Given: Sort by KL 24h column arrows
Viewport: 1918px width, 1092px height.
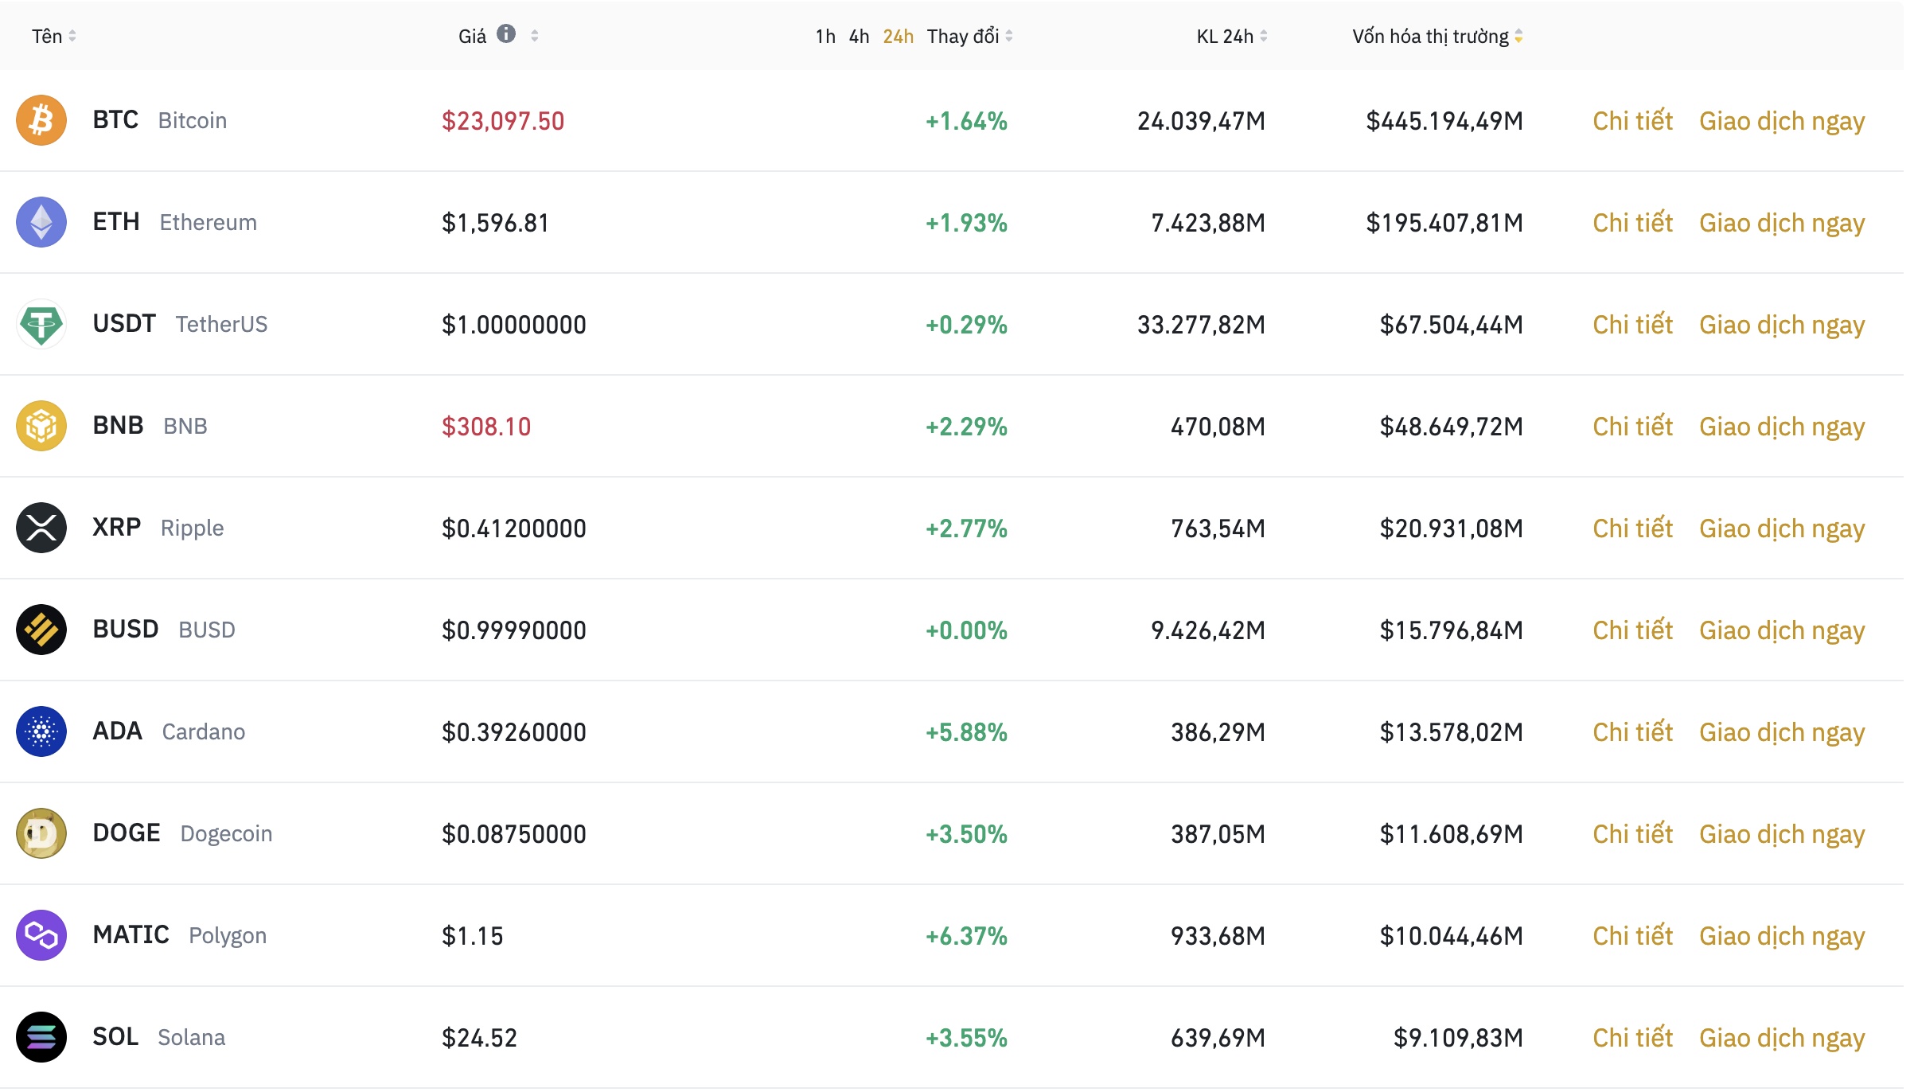Looking at the screenshot, I should coord(1264,36).
